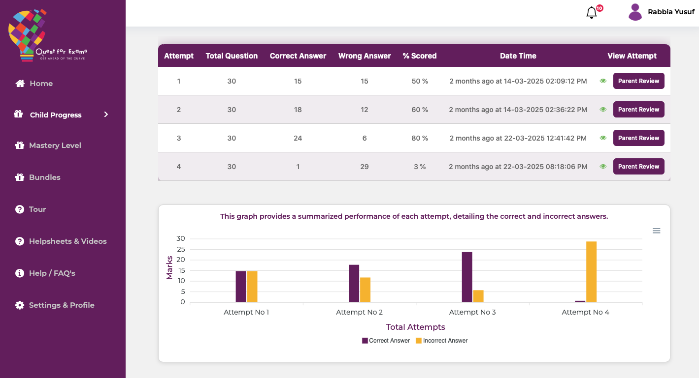
Task: Click the eye icon for attempt 3
Action: click(603, 138)
